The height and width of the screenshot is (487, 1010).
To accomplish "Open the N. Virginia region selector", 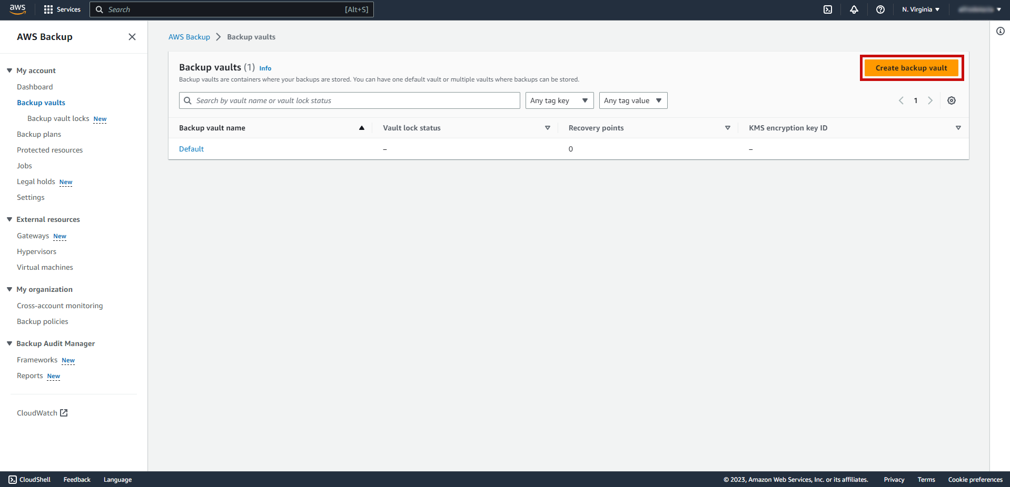I will click(920, 9).
